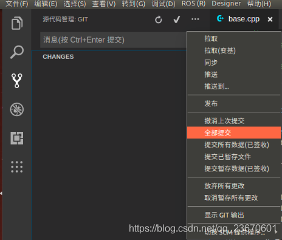This screenshot has width=282, height=240.
Task: Choose 拉取(变基) from the Git menu
Action: pos(234,50)
